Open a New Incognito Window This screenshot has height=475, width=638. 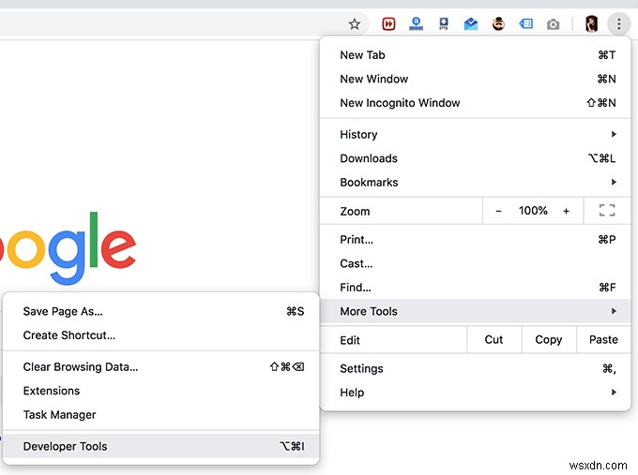coord(476,103)
